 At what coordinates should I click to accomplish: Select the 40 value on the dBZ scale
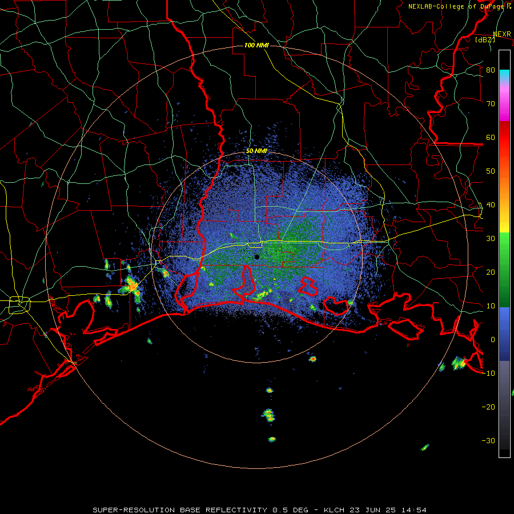(x=491, y=205)
